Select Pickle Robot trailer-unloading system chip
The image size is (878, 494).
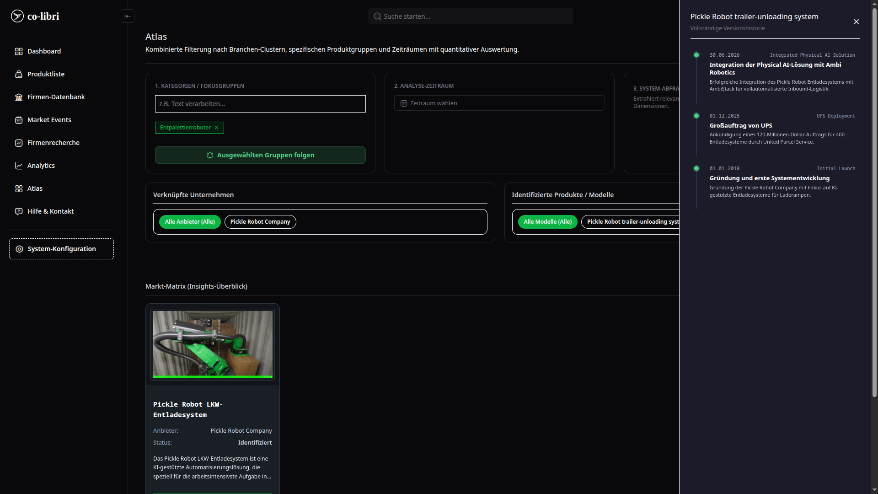pyautogui.click(x=630, y=222)
